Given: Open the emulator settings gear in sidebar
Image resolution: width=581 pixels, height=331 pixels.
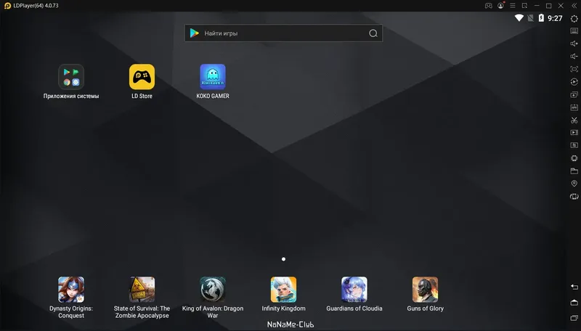Looking at the screenshot, I should click(x=574, y=19).
